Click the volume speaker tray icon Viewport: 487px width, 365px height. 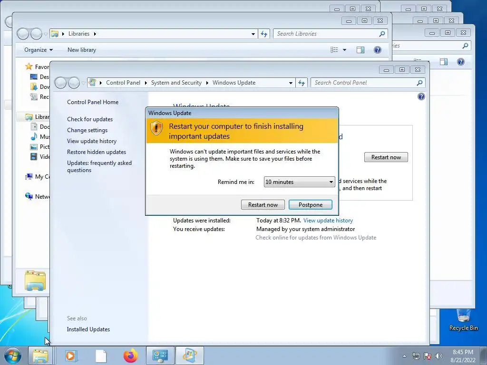coord(438,356)
